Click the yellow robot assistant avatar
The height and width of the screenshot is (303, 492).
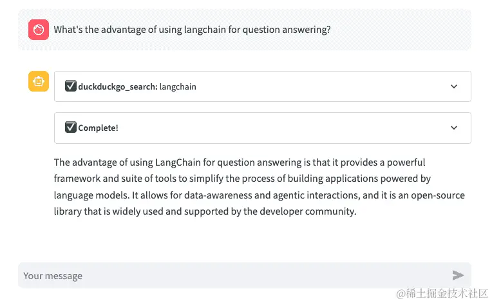pyautogui.click(x=39, y=81)
